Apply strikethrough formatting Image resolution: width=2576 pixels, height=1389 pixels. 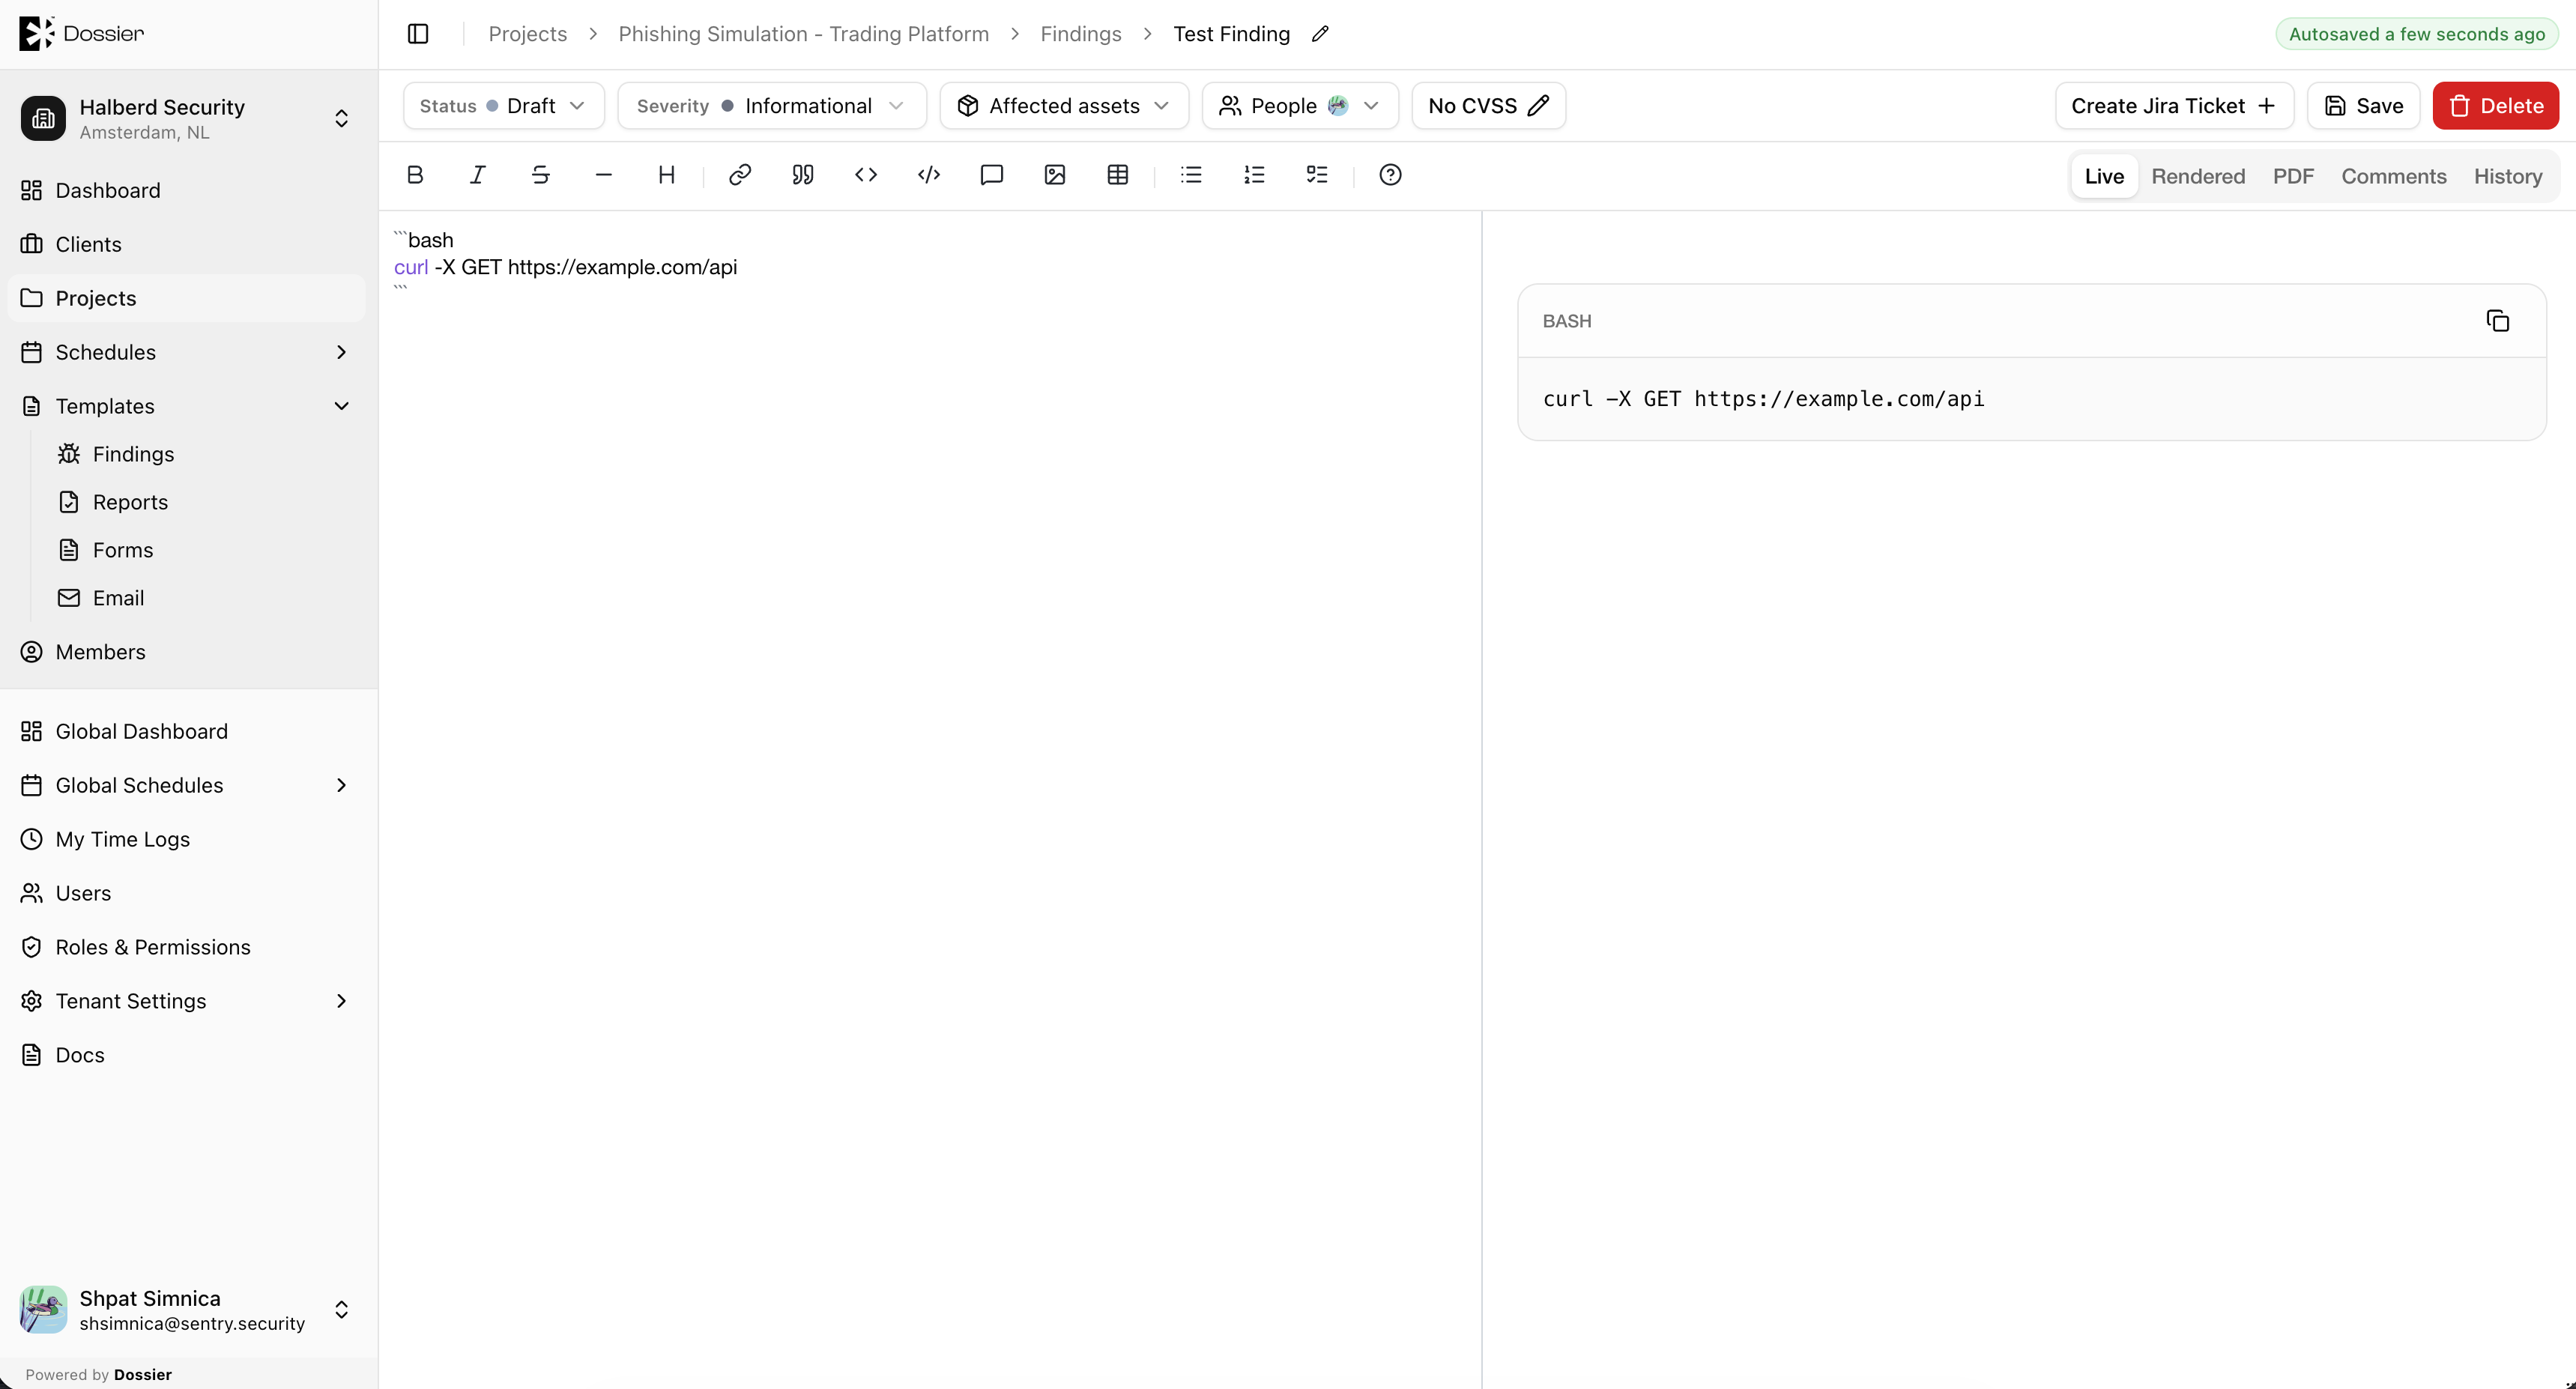541,175
